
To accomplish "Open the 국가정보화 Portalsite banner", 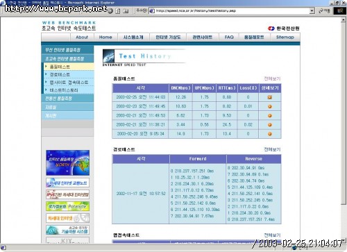I will pos(67,206).
